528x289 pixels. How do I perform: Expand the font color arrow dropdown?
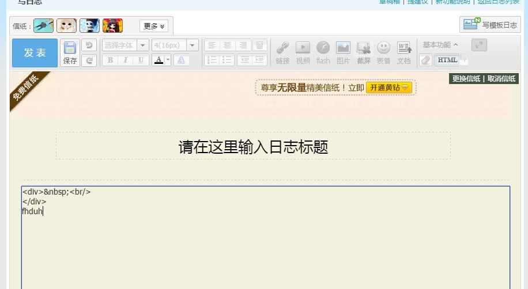point(168,60)
